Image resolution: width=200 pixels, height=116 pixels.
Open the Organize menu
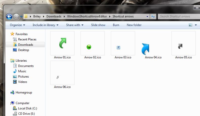[x=17, y=25]
